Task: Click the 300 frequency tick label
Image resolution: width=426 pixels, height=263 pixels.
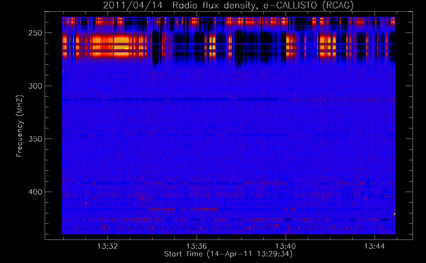Action: coord(35,86)
